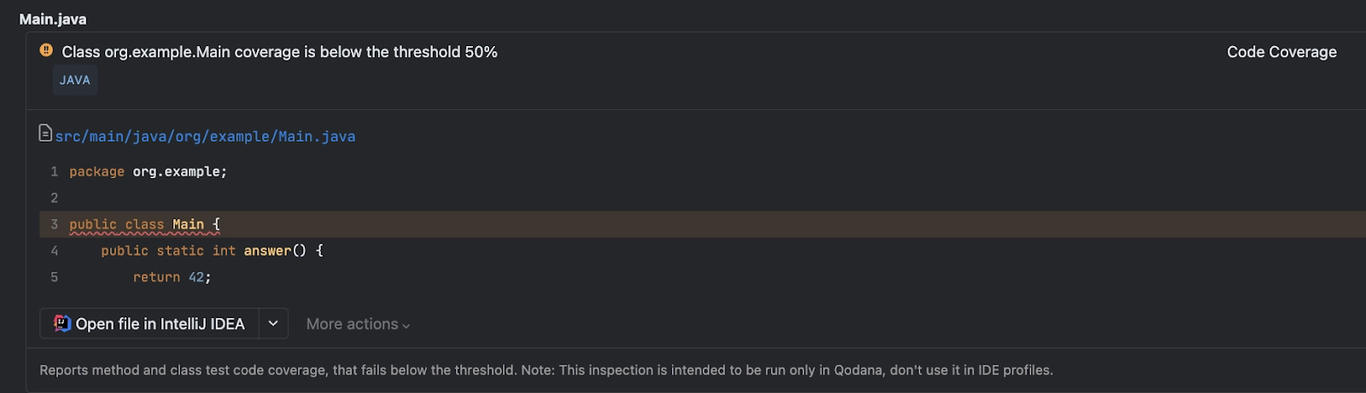Select the JAVA language tag
The width and height of the screenshot is (1366, 393).
[x=75, y=80]
